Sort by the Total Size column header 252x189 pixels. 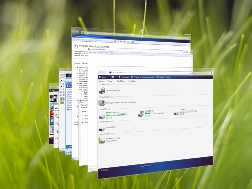[x=120, y=81]
